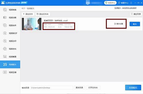The width and height of the screenshot is (143, 94).
Task: Click the video thumbnail preview
Action: pyautogui.click(x=32, y=24)
